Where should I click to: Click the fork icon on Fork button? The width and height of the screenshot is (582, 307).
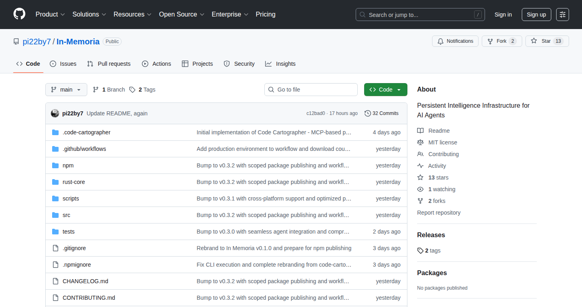click(490, 41)
